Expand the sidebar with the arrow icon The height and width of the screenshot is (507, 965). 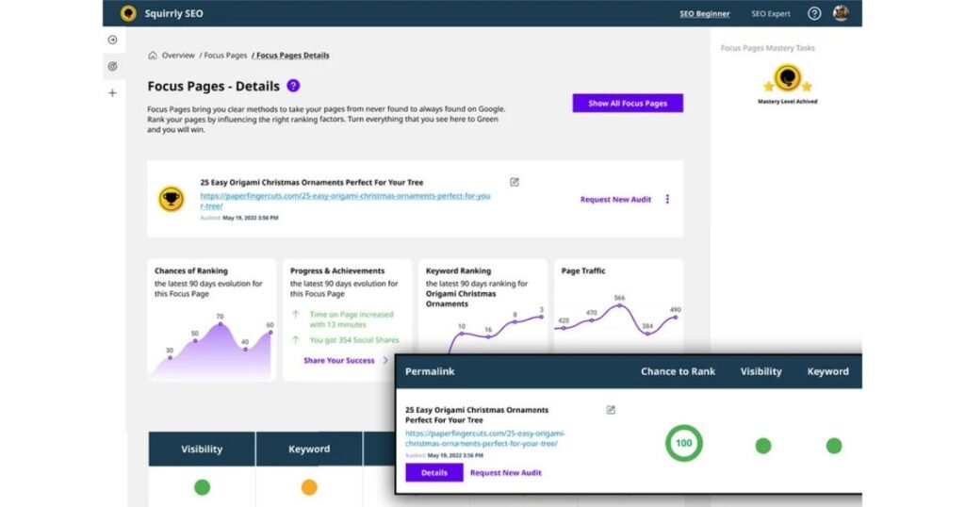click(x=113, y=40)
